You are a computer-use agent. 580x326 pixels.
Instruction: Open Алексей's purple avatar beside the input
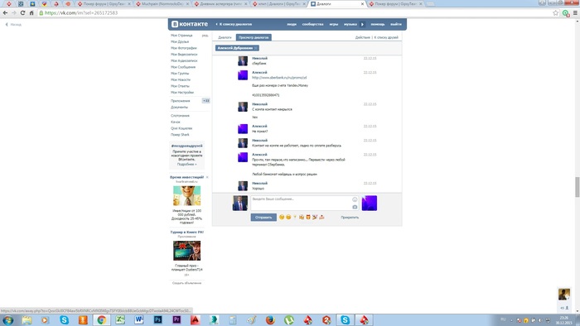(370, 203)
